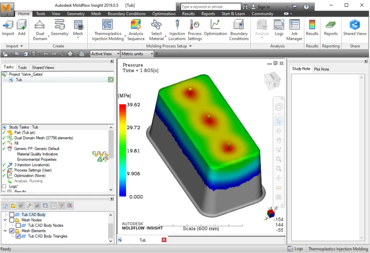Screen dimensions: 370x253
Task: Select Process Settings (User) task
Action: 33,170
